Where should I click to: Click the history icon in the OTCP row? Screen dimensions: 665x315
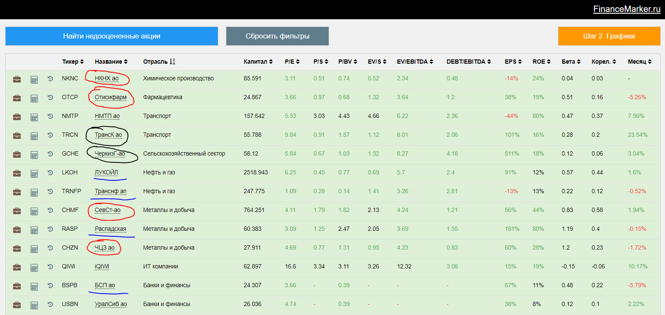50,97
